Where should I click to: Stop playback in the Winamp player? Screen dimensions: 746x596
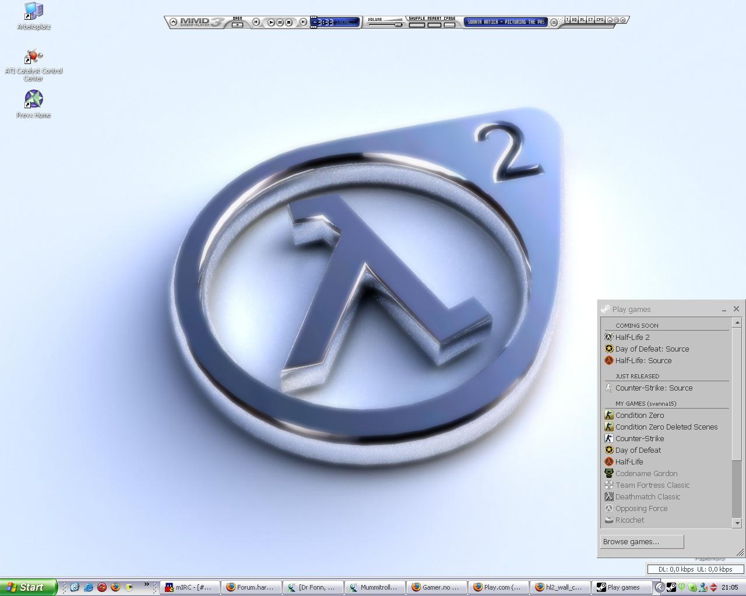click(x=288, y=22)
